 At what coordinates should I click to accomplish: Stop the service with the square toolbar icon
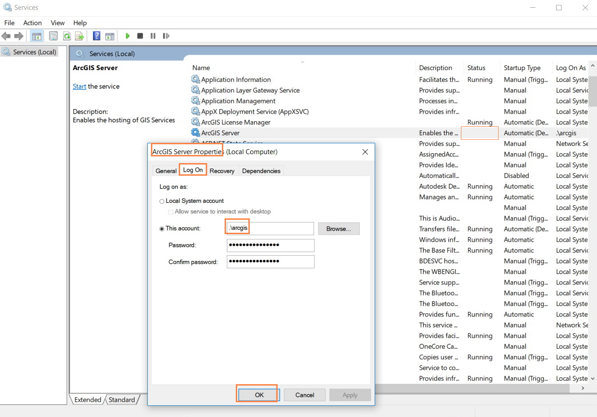click(140, 36)
